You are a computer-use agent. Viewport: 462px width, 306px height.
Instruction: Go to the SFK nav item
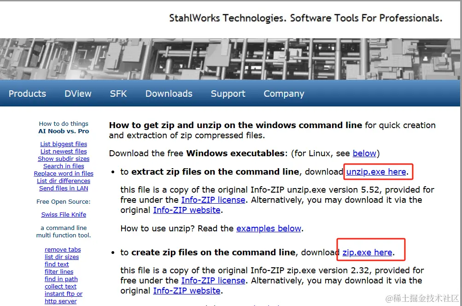[x=118, y=94]
